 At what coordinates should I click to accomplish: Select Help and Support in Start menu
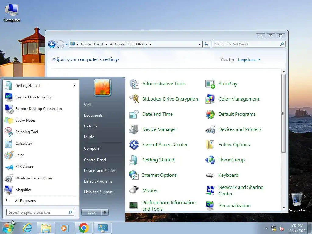[x=98, y=192]
